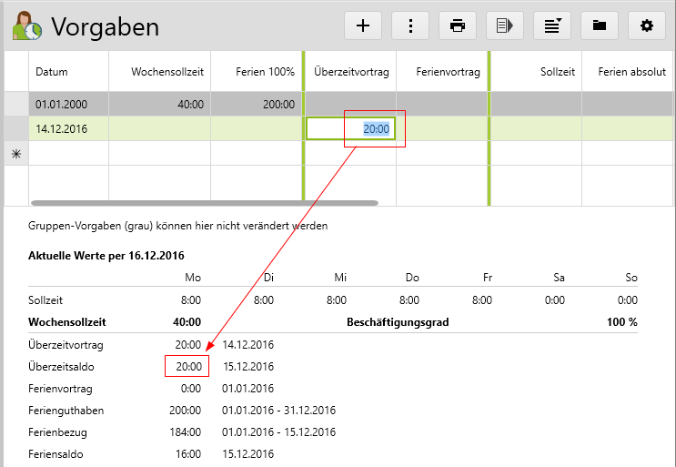Viewport: 676px width, 467px height.
Task: Click the Überzeitvortrag cell showing 20:00
Action: pos(351,129)
